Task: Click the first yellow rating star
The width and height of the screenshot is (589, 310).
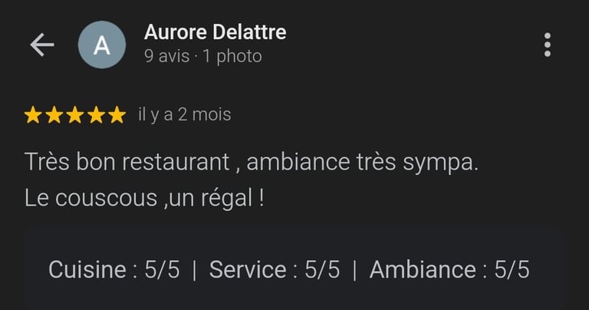Action: [x=33, y=115]
